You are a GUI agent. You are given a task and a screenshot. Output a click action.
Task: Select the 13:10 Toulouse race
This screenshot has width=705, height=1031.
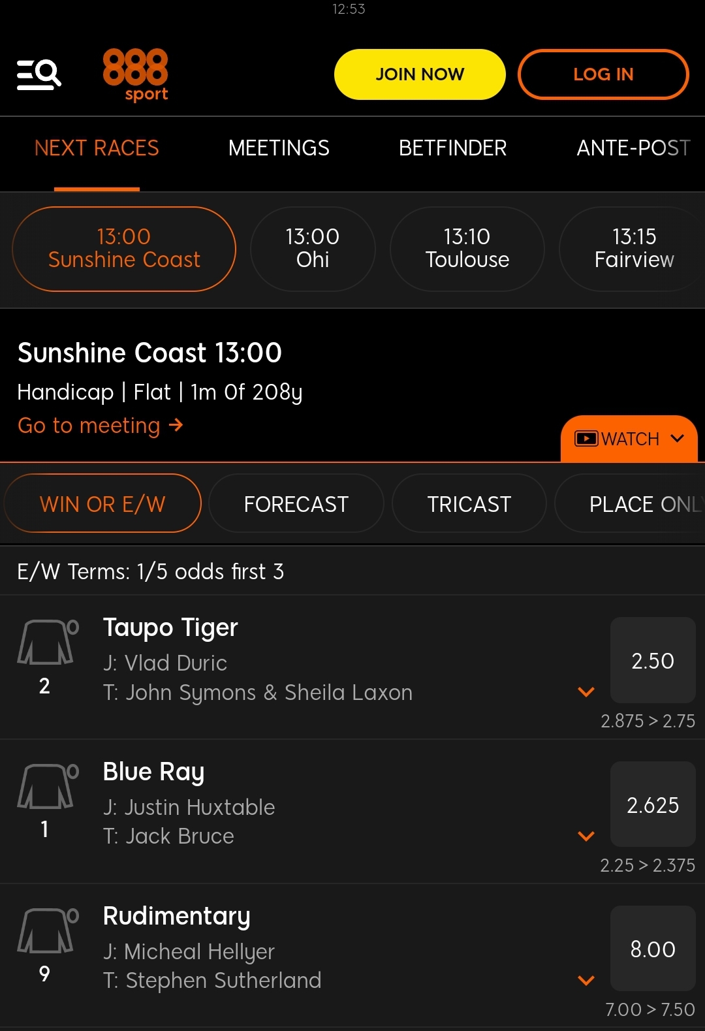pyautogui.click(x=467, y=249)
